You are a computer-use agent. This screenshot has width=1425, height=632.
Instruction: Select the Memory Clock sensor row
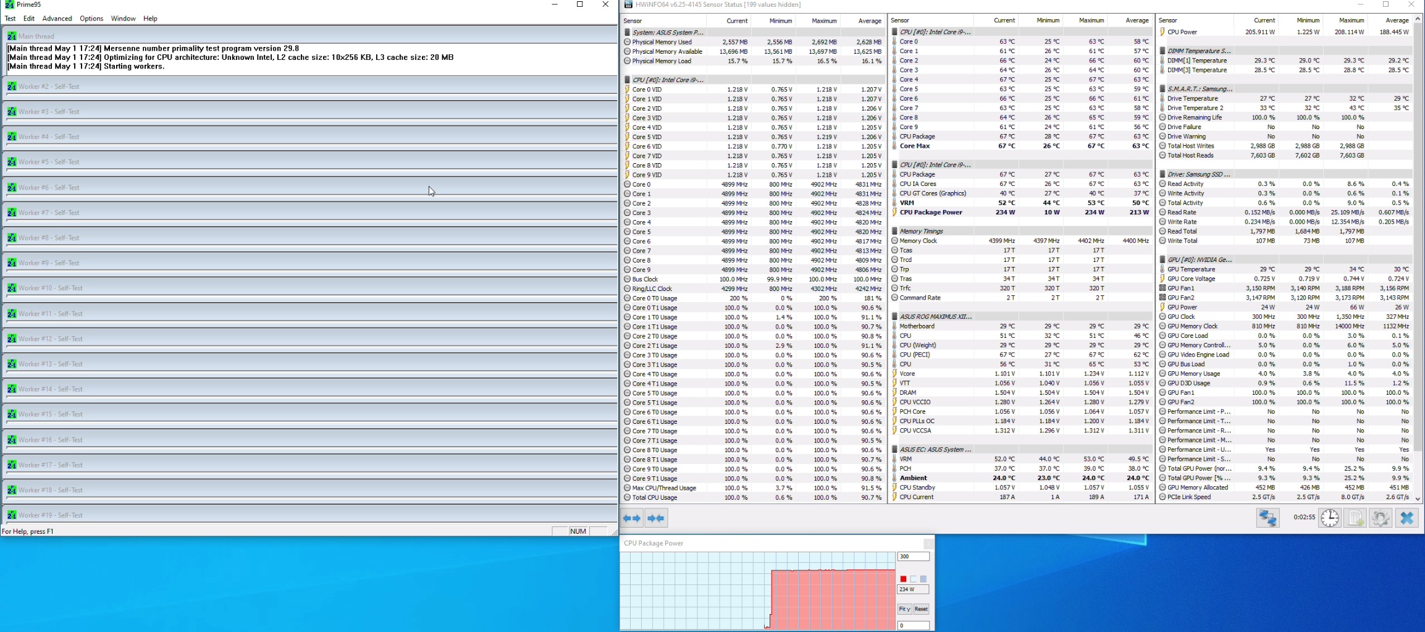[x=1020, y=241]
